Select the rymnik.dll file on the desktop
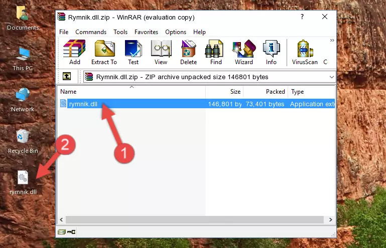The height and width of the screenshot is (248, 386). point(23,183)
